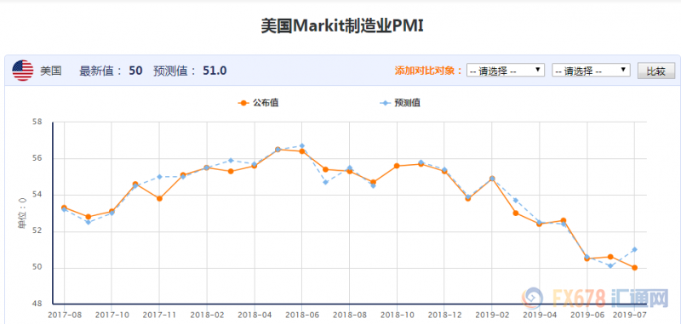Click the y-axis value 48
Screen dimensions: 681x324
coord(37,304)
